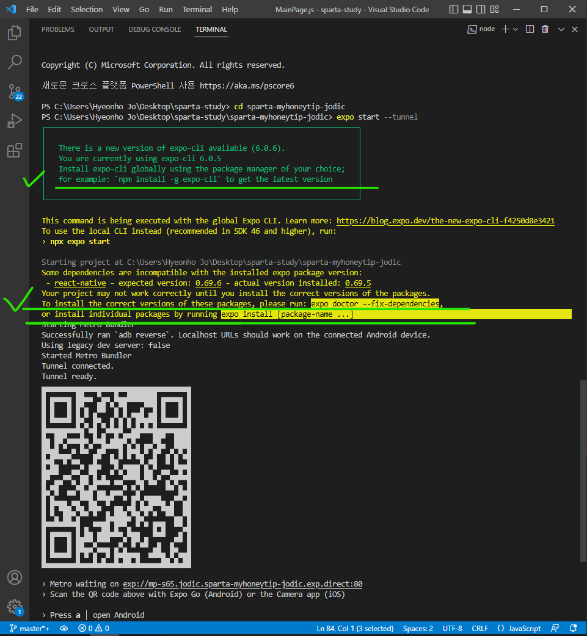Toggle Secondary Side Bar layout icon
This screenshot has width=587, height=636.
click(x=481, y=9)
